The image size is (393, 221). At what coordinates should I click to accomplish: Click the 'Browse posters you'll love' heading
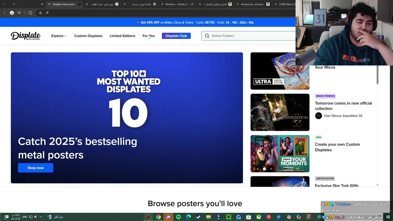(195, 204)
